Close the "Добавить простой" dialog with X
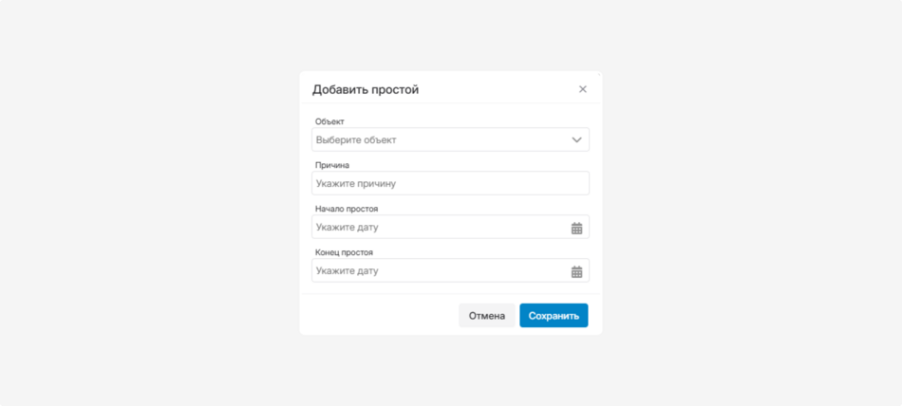The height and width of the screenshot is (406, 902). click(583, 89)
